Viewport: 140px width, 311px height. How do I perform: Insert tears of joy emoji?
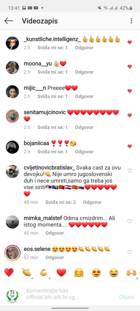[x=114, y=272]
